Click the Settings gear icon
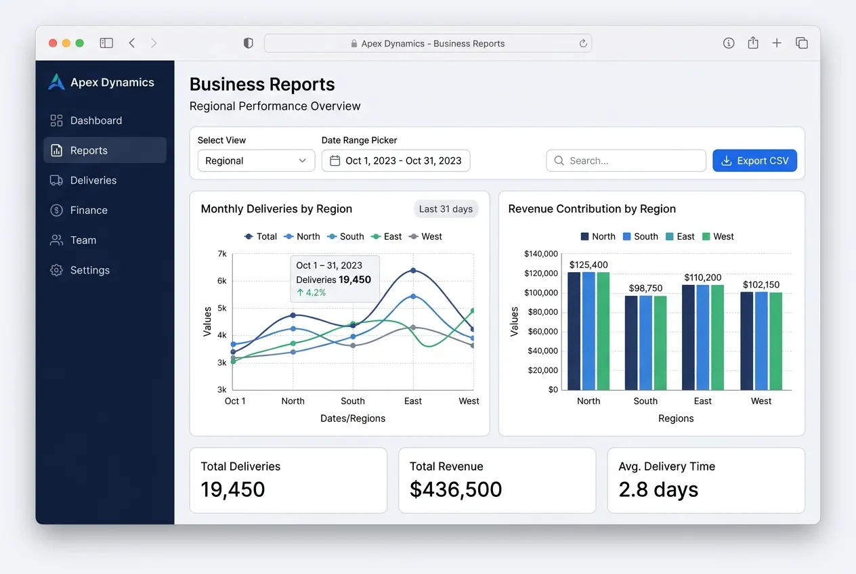 tap(56, 270)
